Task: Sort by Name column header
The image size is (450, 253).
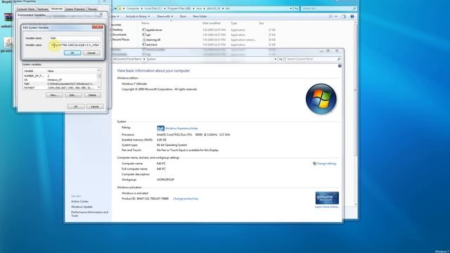Action: [146, 23]
